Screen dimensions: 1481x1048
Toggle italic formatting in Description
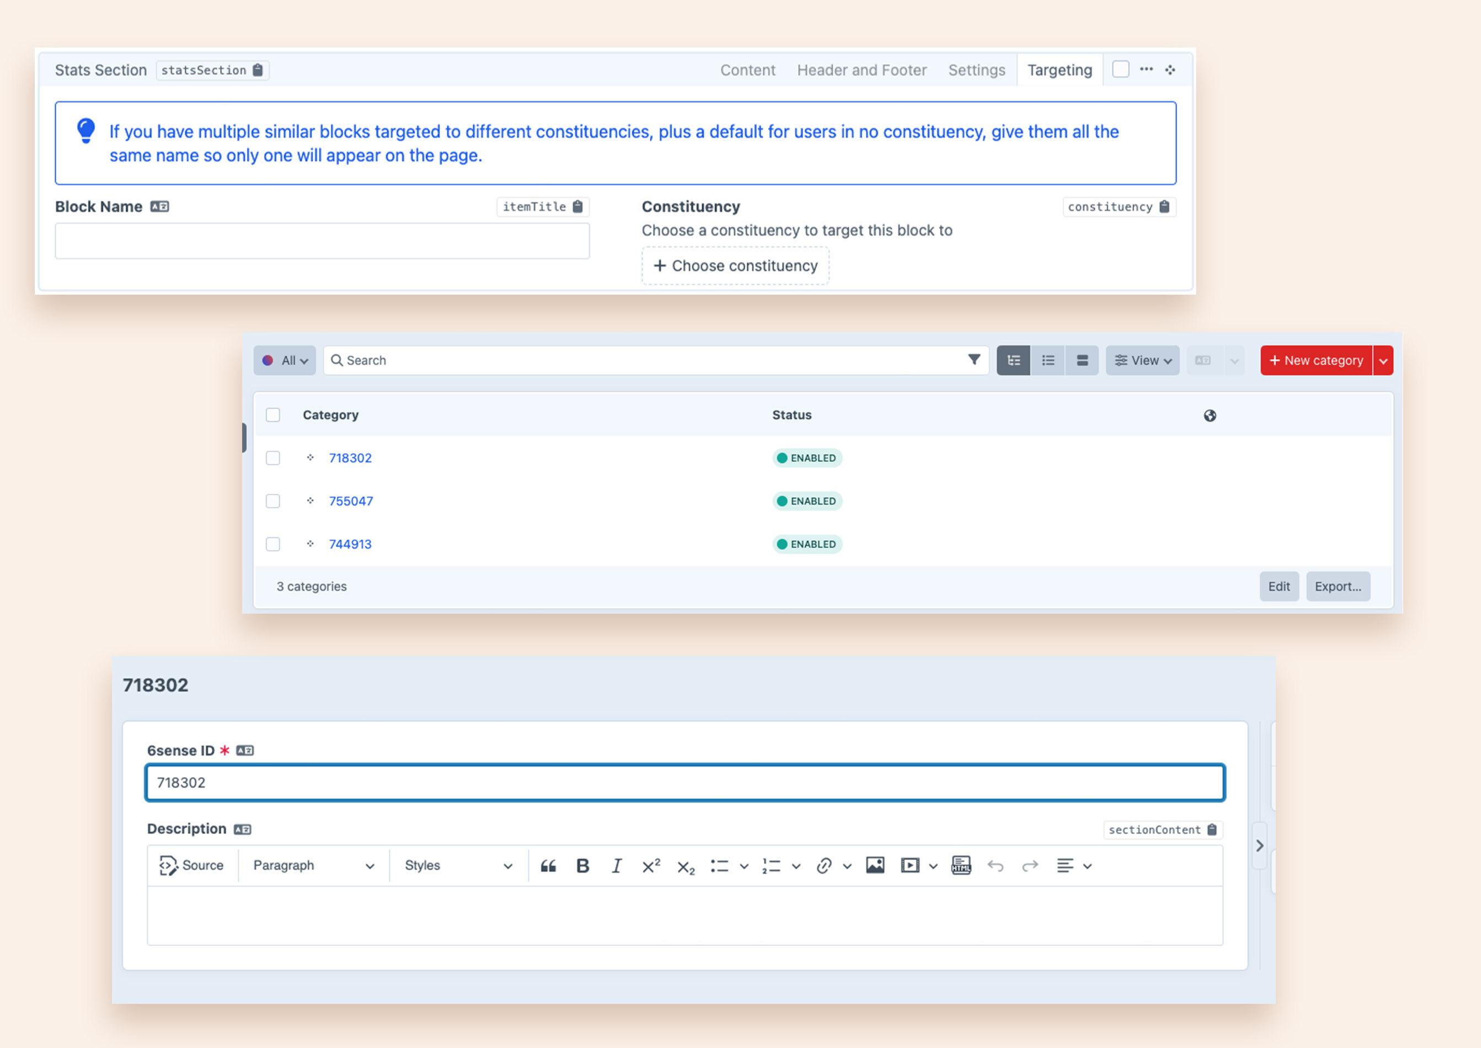pos(617,866)
